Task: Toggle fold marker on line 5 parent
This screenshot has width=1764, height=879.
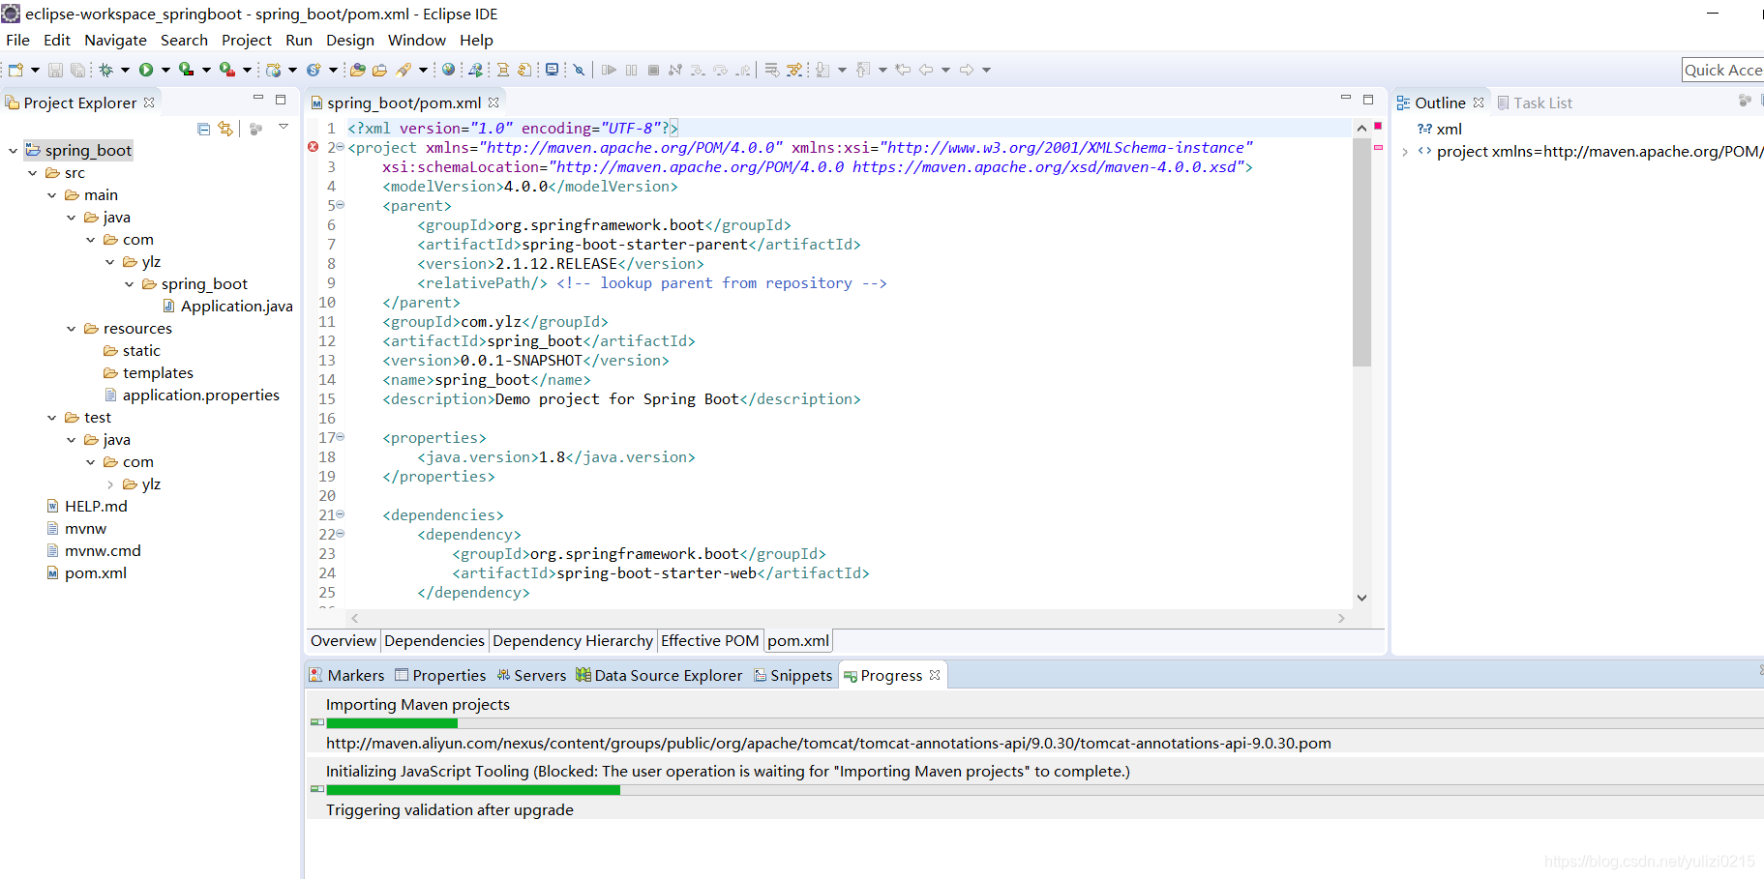Action: click(340, 205)
